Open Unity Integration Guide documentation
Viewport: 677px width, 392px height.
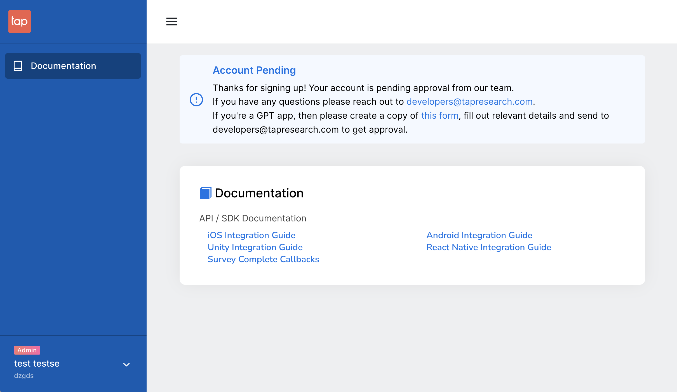(x=255, y=247)
